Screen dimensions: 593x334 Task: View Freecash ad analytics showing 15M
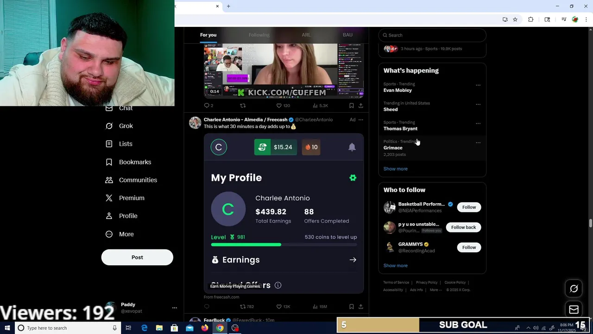click(320, 307)
